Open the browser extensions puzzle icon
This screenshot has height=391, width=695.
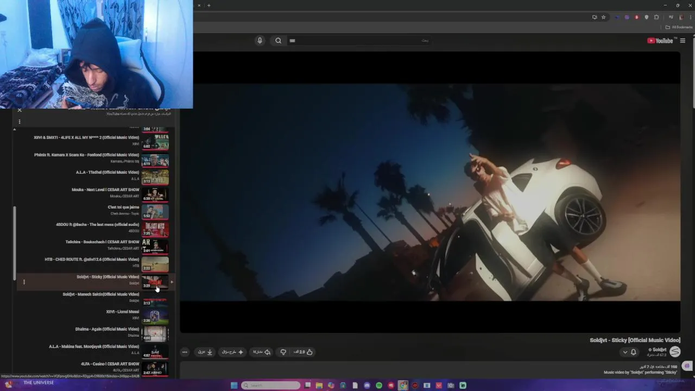(x=656, y=17)
